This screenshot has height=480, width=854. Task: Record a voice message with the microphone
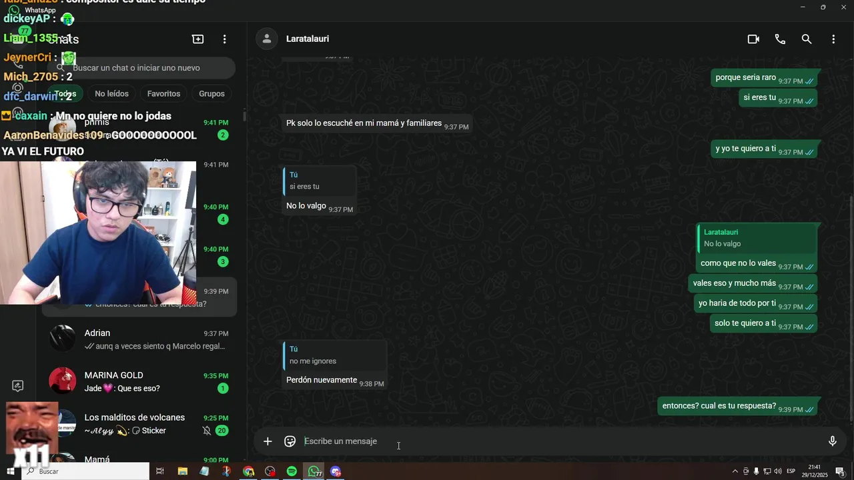click(x=833, y=441)
